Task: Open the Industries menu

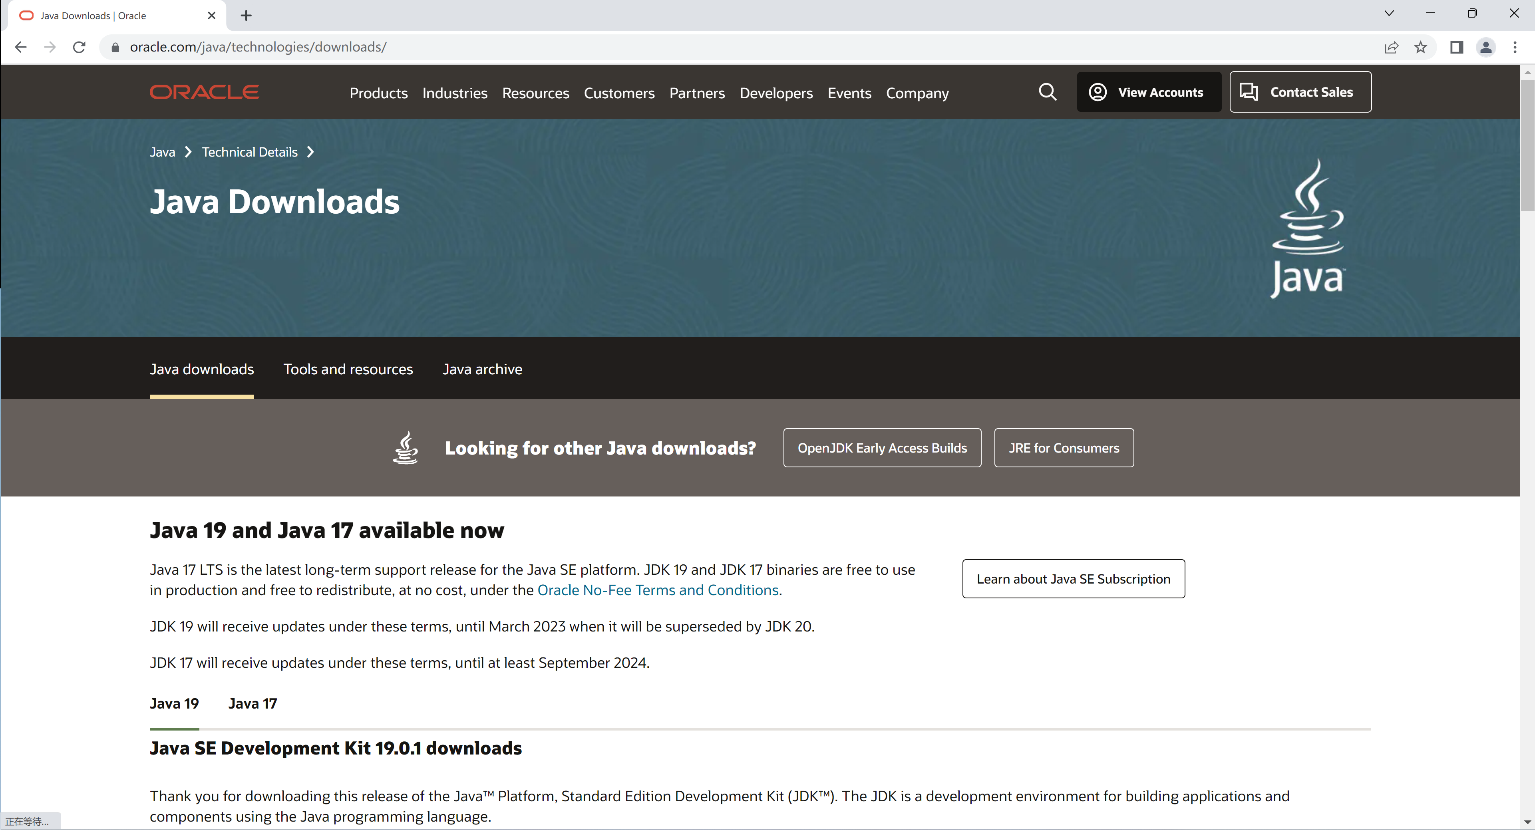Action: 455,93
